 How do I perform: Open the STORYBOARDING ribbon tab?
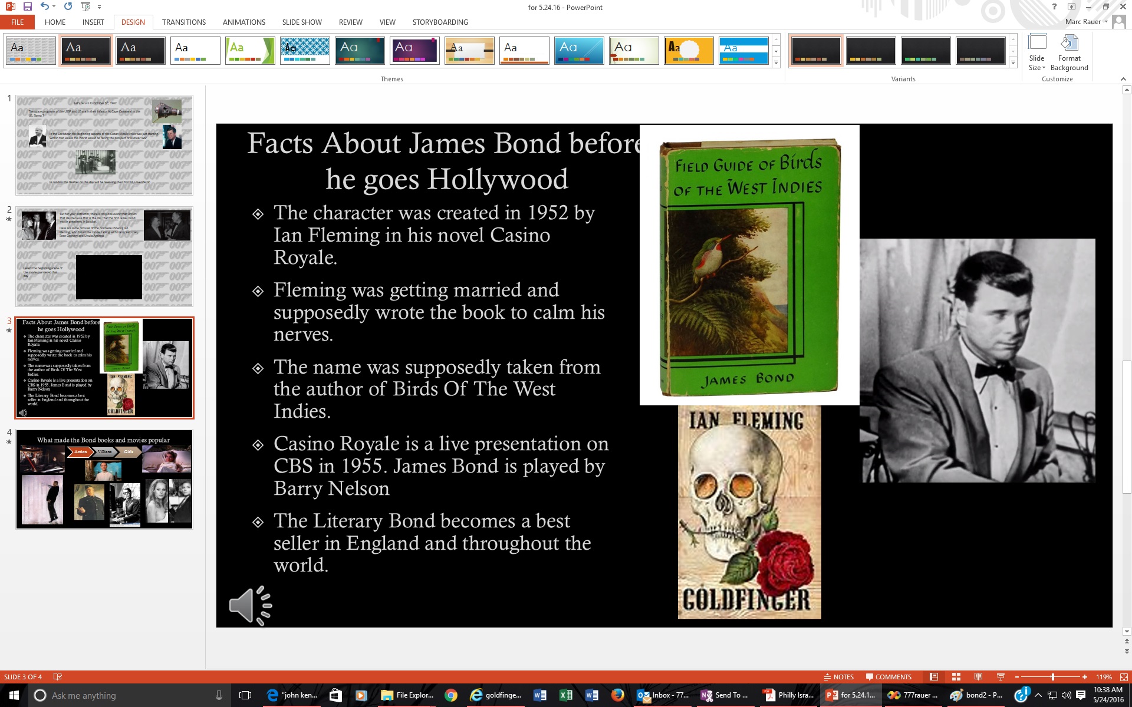click(440, 22)
